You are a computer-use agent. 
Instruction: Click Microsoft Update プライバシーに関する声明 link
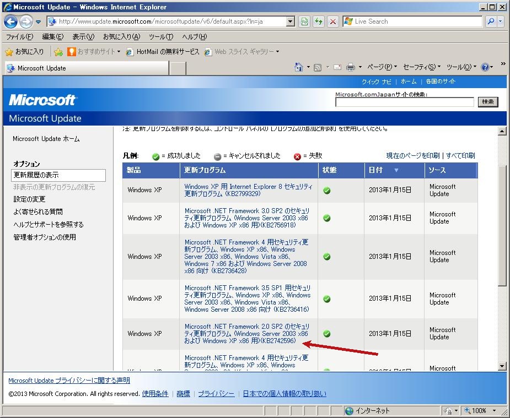69,381
